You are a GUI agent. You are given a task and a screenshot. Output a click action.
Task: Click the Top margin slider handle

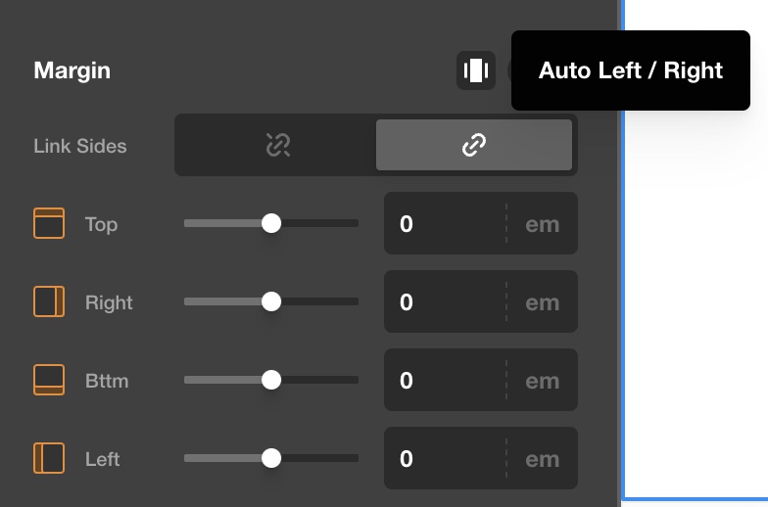click(x=271, y=224)
